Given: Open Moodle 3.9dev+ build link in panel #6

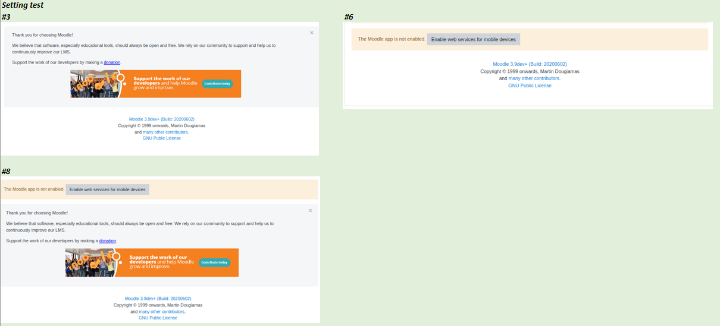Looking at the screenshot, I should point(530,64).
